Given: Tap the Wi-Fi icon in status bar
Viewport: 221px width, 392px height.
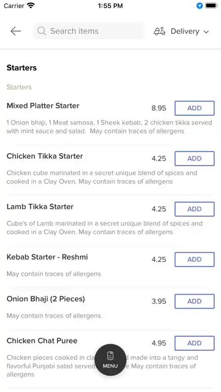Looking at the screenshot, I should tap(31, 6).
